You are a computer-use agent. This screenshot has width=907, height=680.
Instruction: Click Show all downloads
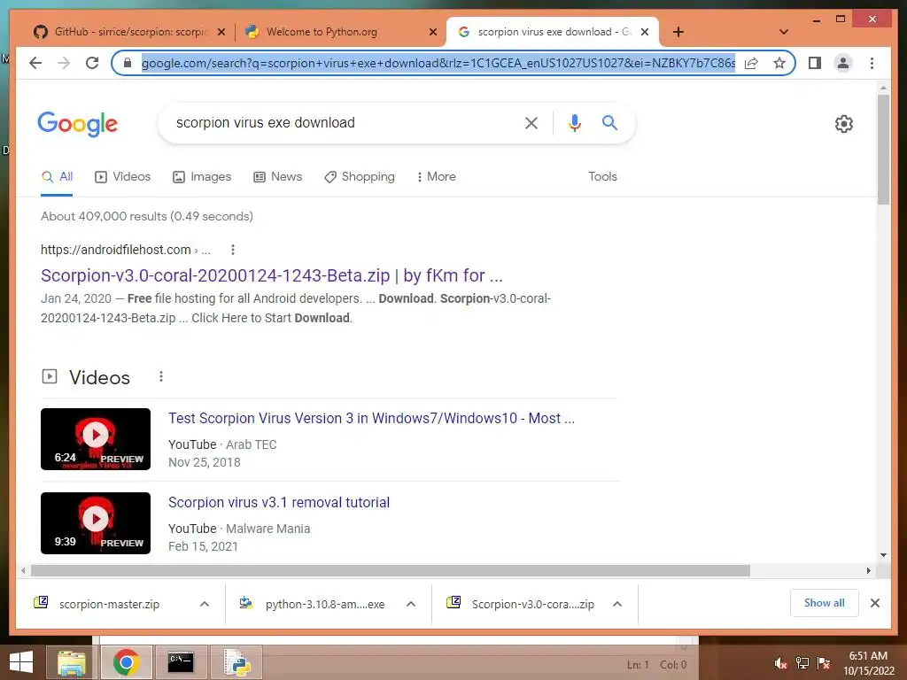825,603
